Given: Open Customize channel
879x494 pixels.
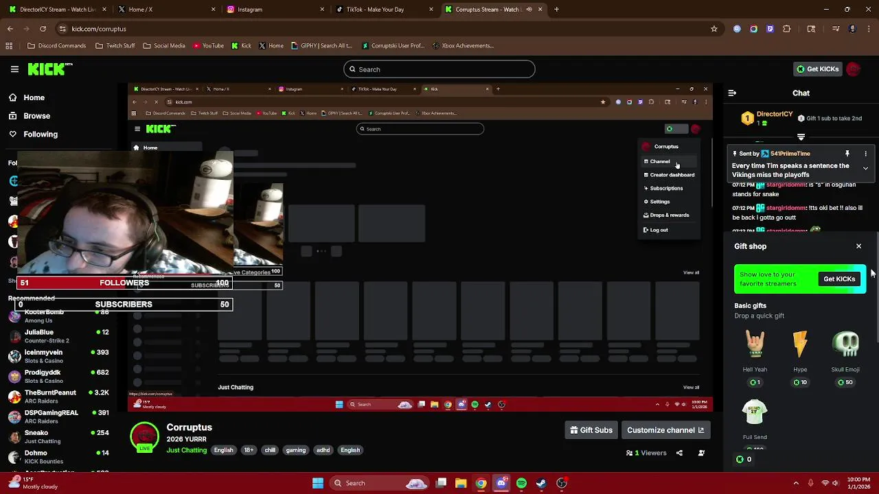Looking at the screenshot, I should point(665,430).
